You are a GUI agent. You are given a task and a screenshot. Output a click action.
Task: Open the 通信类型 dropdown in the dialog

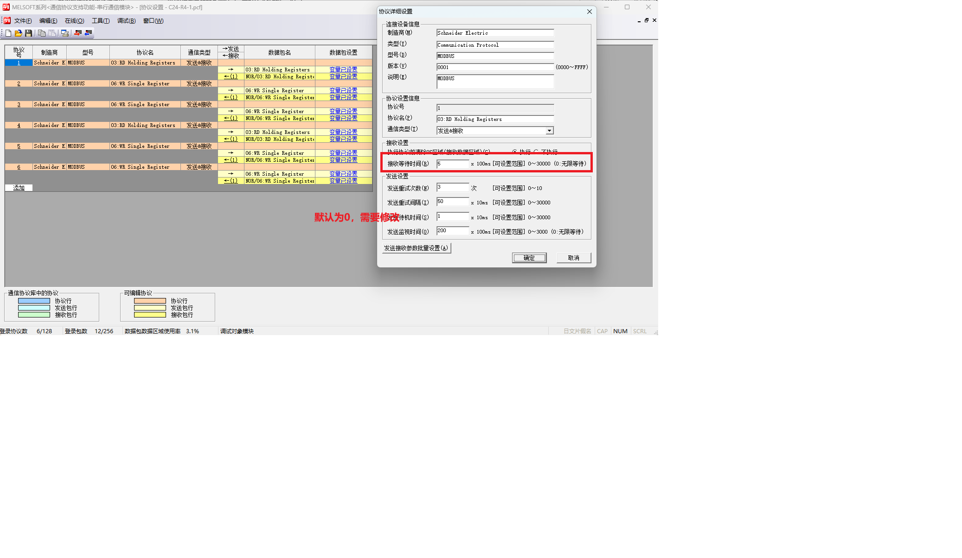pyautogui.click(x=549, y=131)
